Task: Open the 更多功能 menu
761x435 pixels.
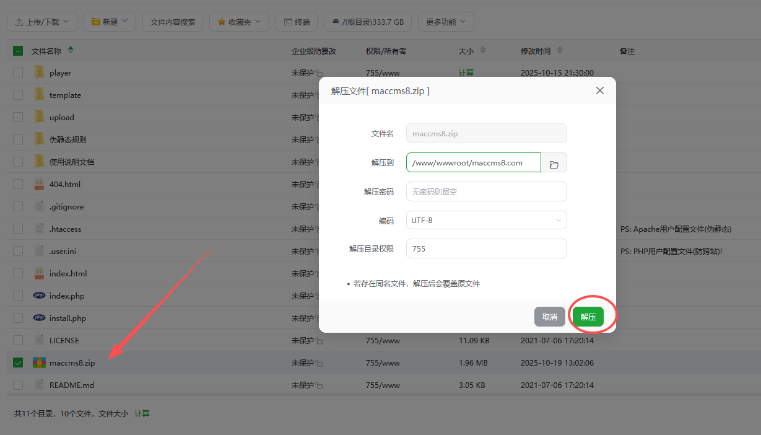Action: point(446,22)
